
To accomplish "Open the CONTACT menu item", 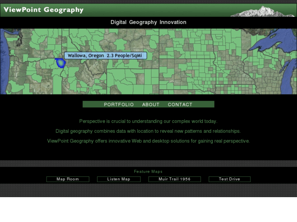I will point(180,104).
